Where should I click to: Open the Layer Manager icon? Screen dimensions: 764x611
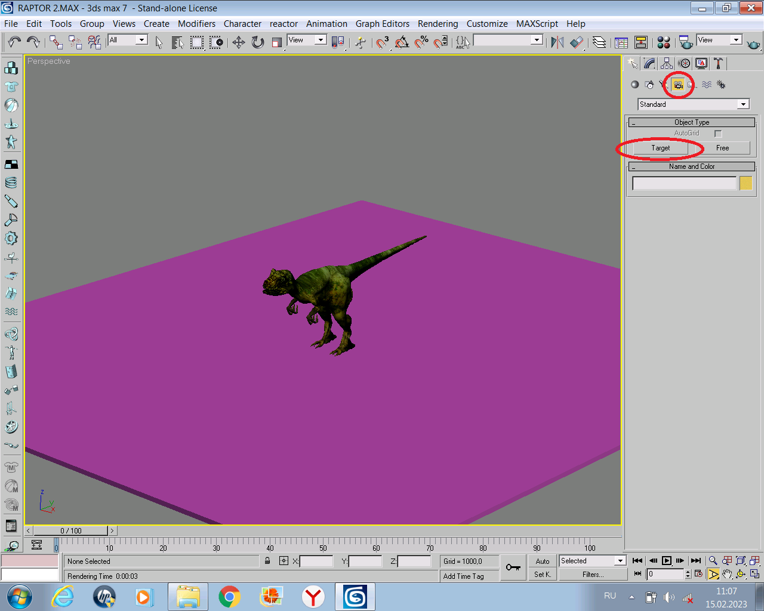coord(599,42)
